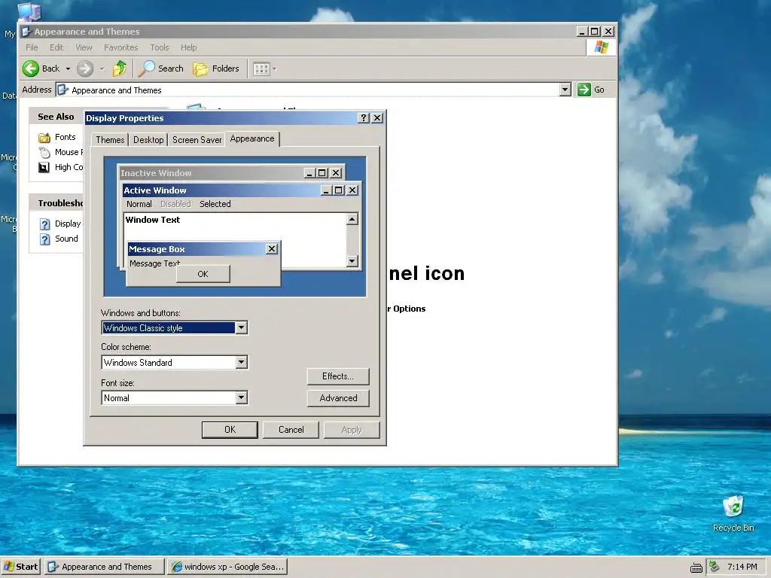Open Recycle Bin icon on desktop
The image size is (771, 578).
pyautogui.click(x=733, y=507)
